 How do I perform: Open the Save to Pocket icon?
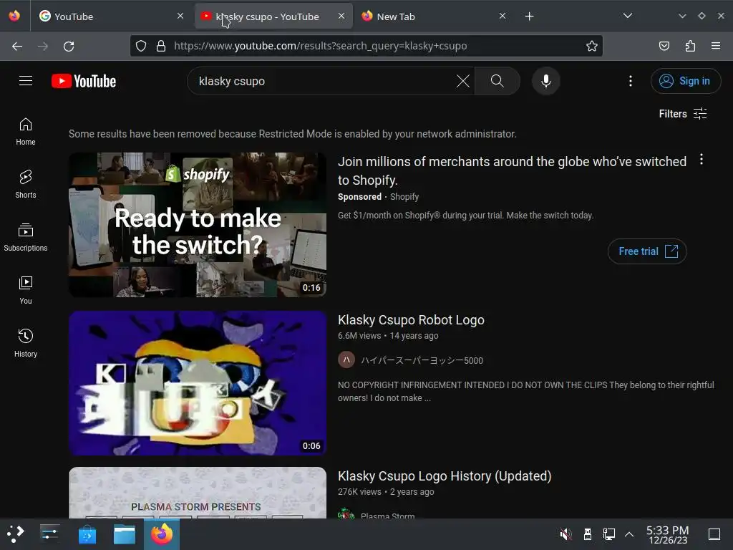664,46
